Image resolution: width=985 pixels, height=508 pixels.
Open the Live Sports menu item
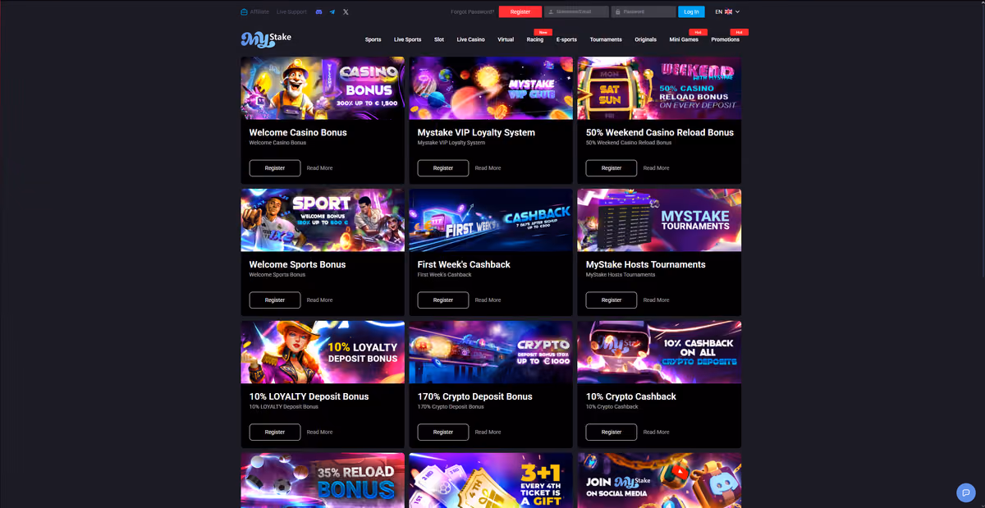pyautogui.click(x=407, y=39)
